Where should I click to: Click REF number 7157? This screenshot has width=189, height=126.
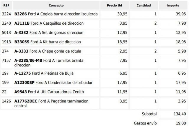pos(6,61)
